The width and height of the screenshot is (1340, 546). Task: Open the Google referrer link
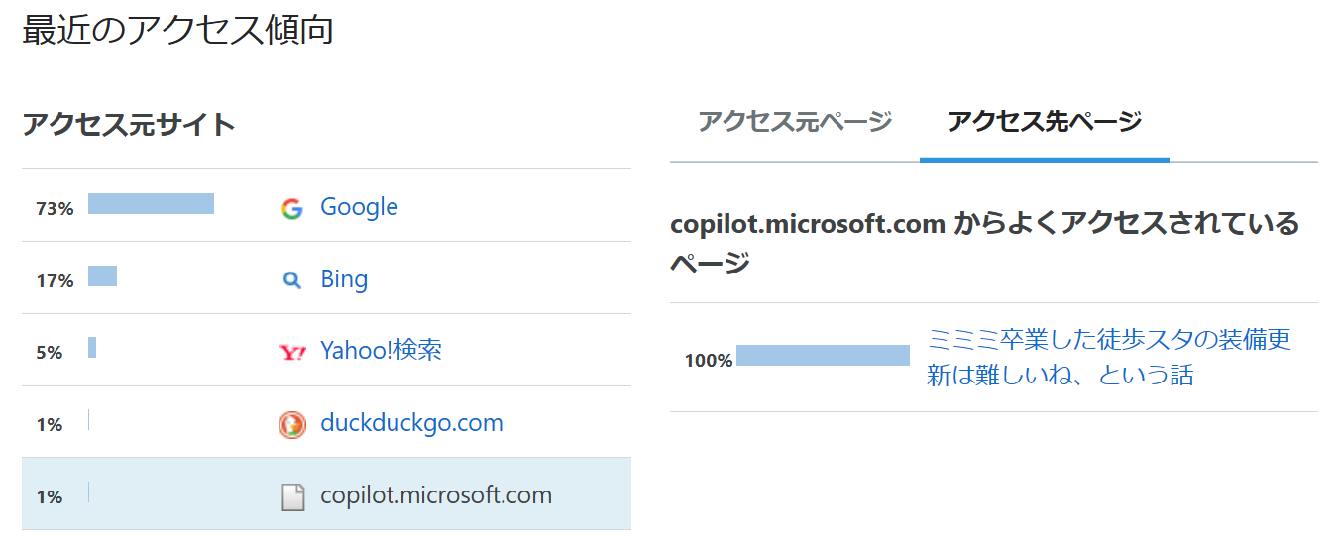tap(359, 207)
